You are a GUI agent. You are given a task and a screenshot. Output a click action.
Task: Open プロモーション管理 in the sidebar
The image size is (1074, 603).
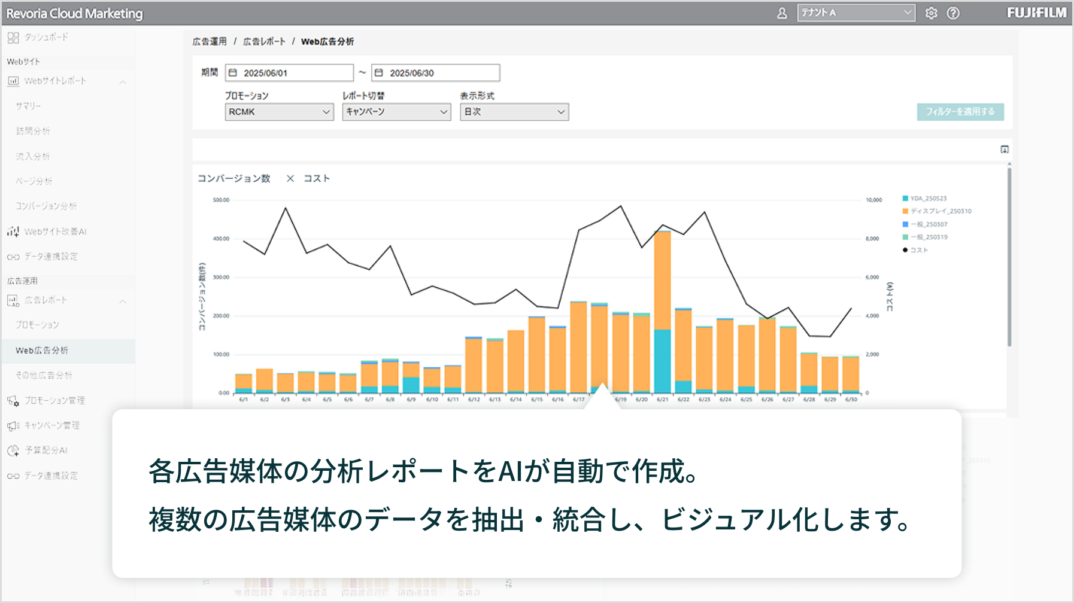point(54,400)
